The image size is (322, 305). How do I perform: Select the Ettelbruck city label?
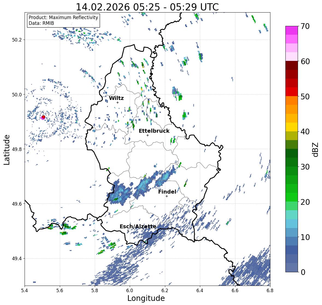154,131
